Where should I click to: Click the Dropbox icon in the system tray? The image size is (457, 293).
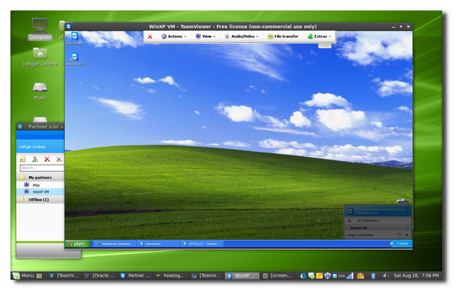[x=335, y=276]
